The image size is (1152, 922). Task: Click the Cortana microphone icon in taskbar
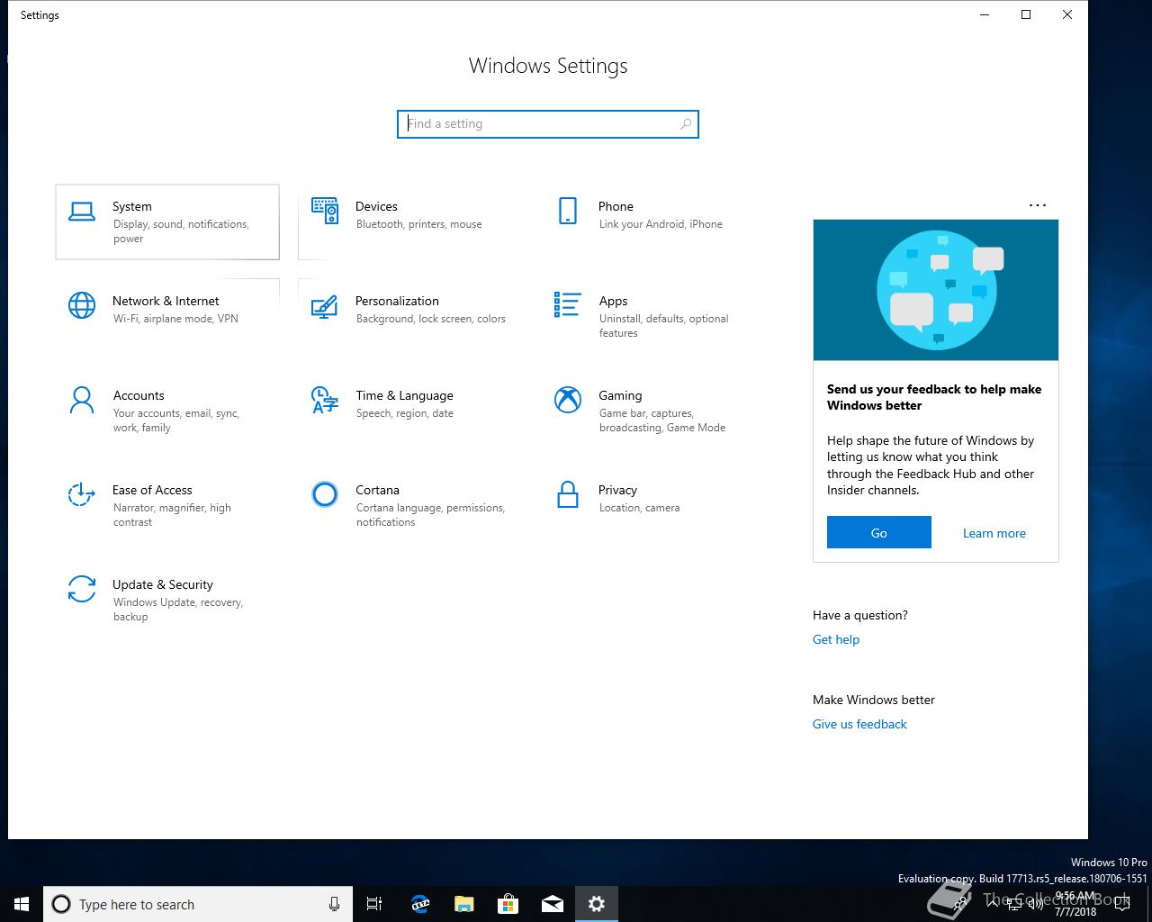[x=334, y=904]
